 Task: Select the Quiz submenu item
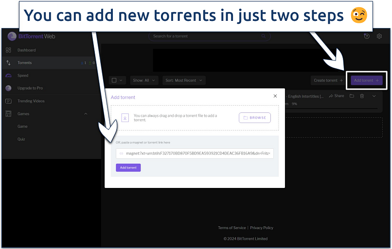(x=21, y=139)
